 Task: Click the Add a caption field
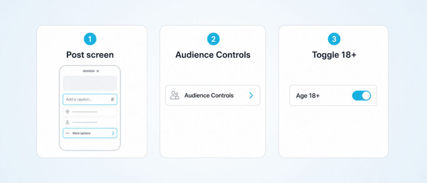point(90,99)
